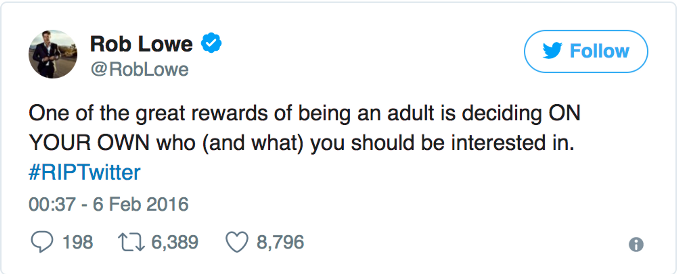This screenshot has width=678, height=274.
Task: Open Rob Lowe's profile picture
Action: coord(53,54)
